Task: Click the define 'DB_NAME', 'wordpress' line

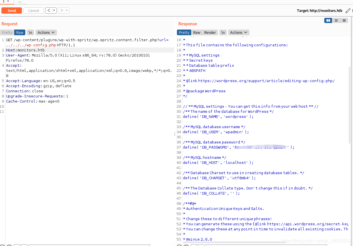Action: 218,117
